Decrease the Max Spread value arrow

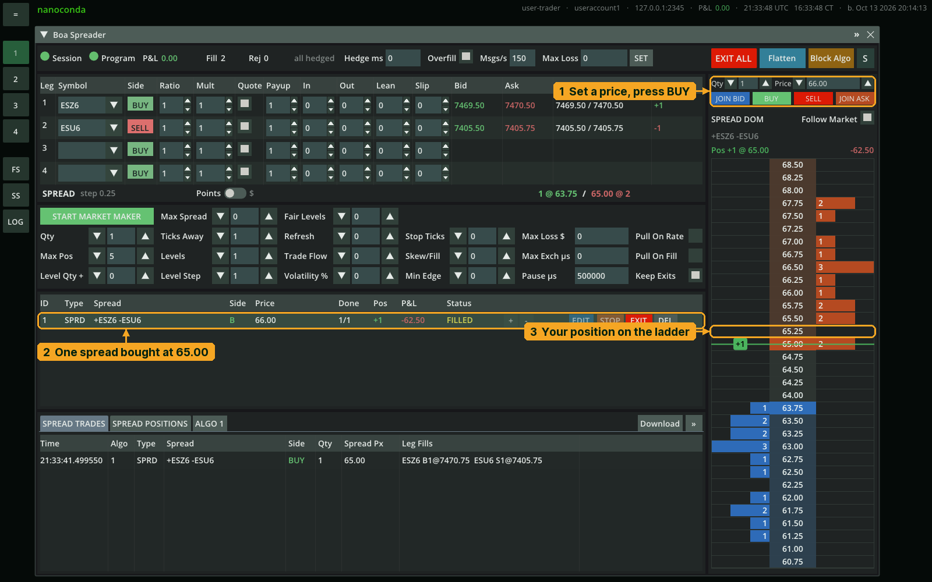(220, 217)
